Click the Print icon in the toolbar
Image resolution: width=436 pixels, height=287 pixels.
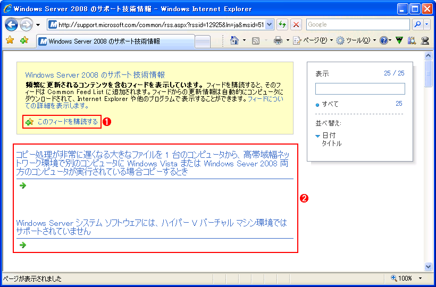pyautogui.click(x=278, y=41)
